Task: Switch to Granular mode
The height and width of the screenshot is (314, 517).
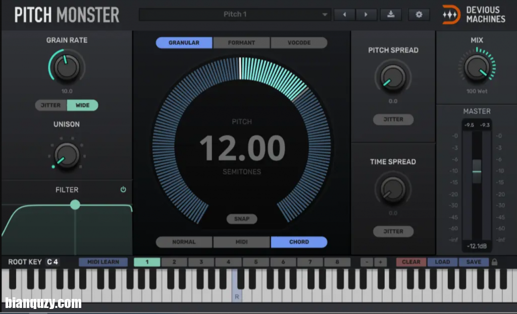Action: [184, 43]
